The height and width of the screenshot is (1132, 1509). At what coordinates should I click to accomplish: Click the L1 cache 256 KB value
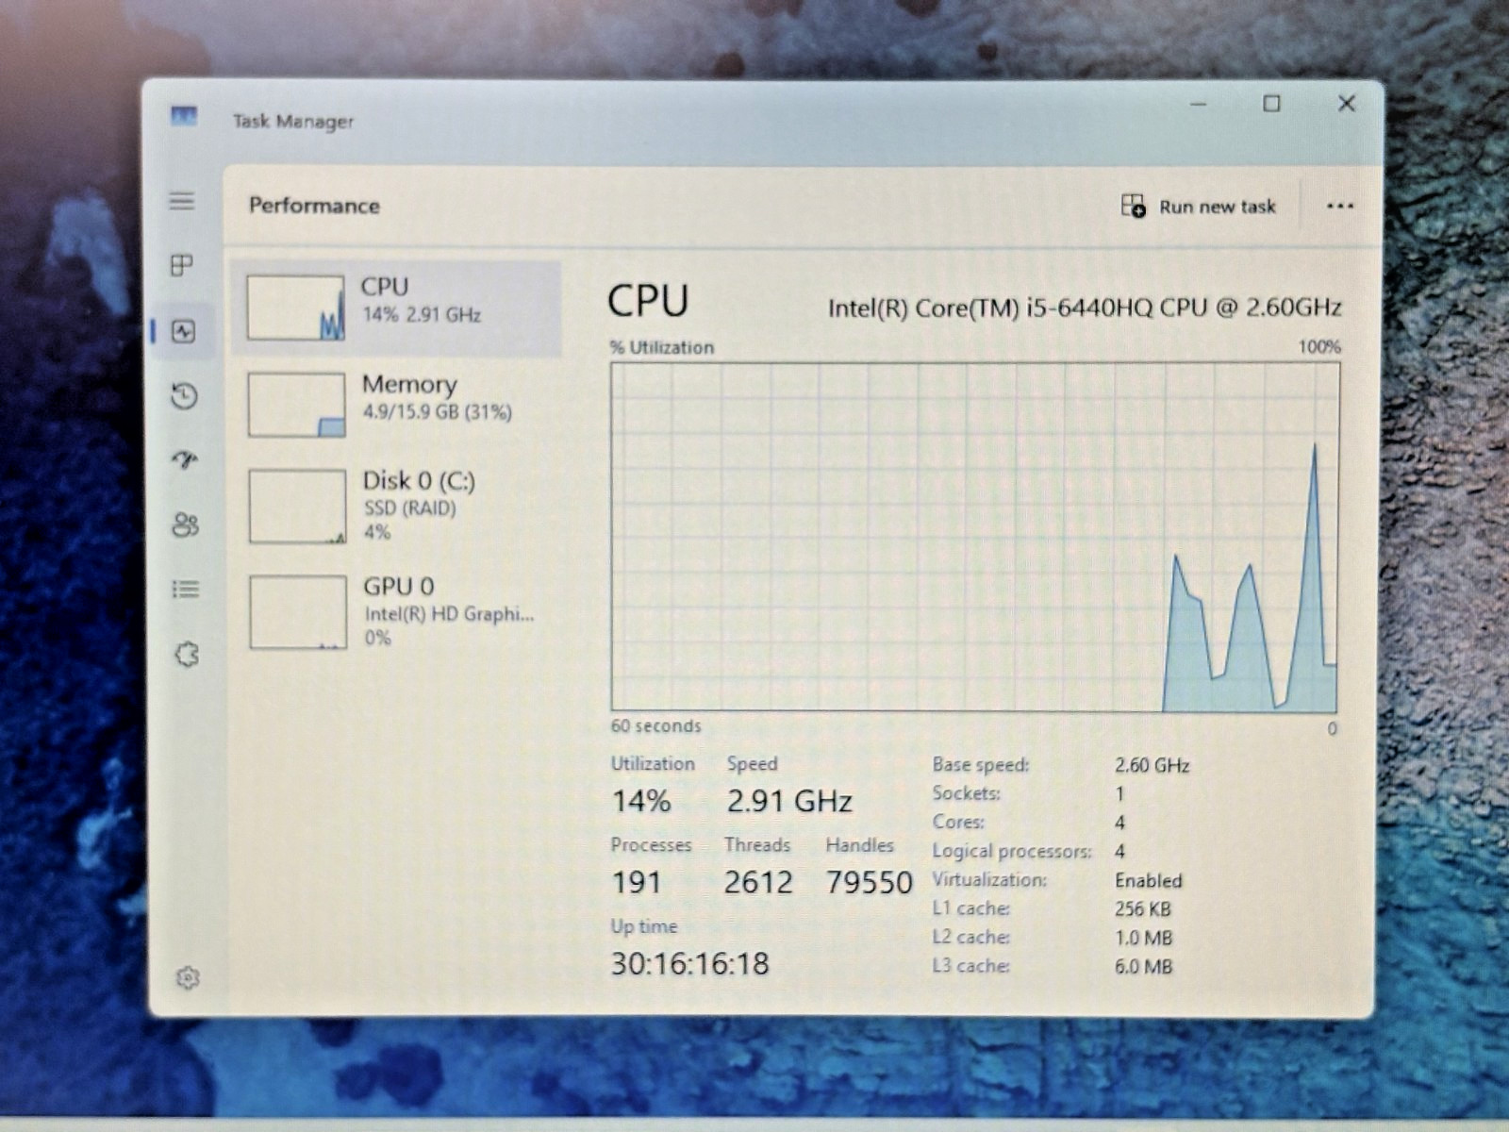point(1142,909)
